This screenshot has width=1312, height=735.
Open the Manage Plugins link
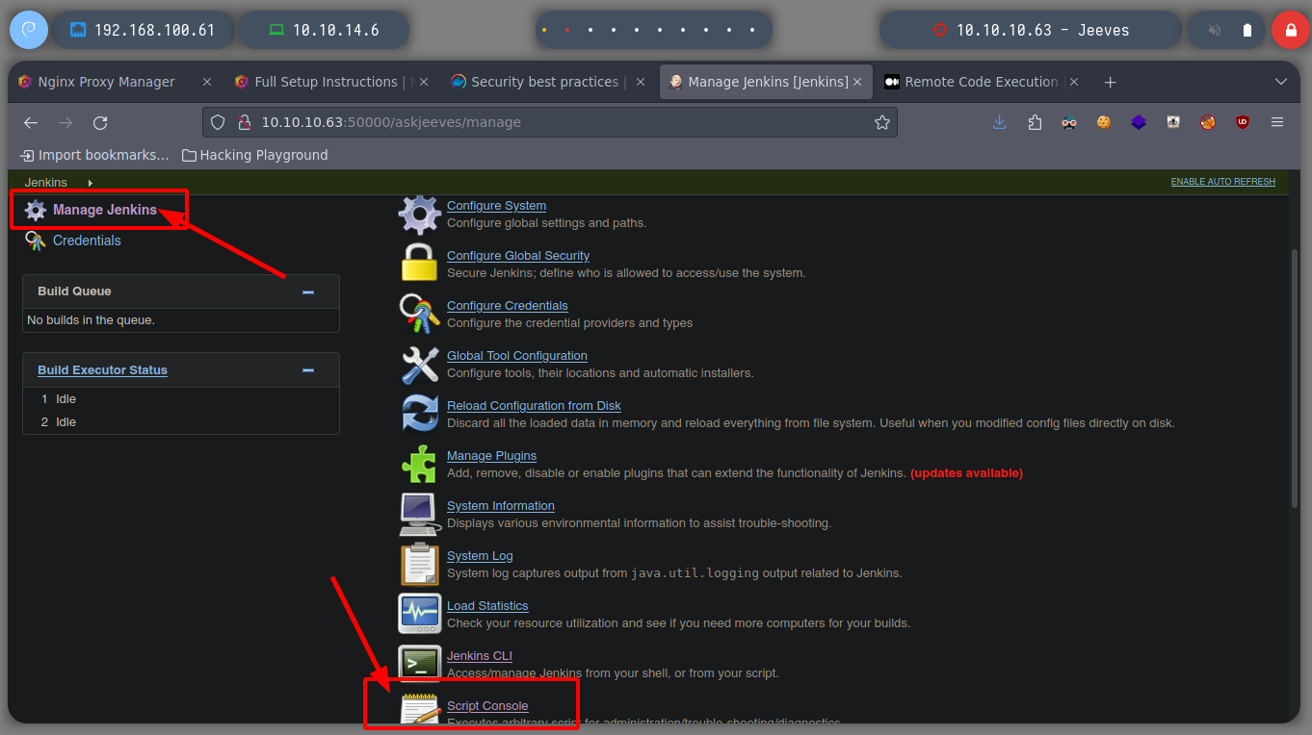[x=491, y=456]
